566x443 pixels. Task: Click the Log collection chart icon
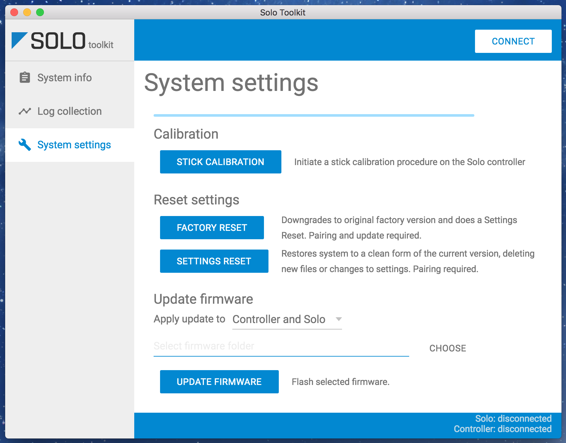(x=25, y=111)
